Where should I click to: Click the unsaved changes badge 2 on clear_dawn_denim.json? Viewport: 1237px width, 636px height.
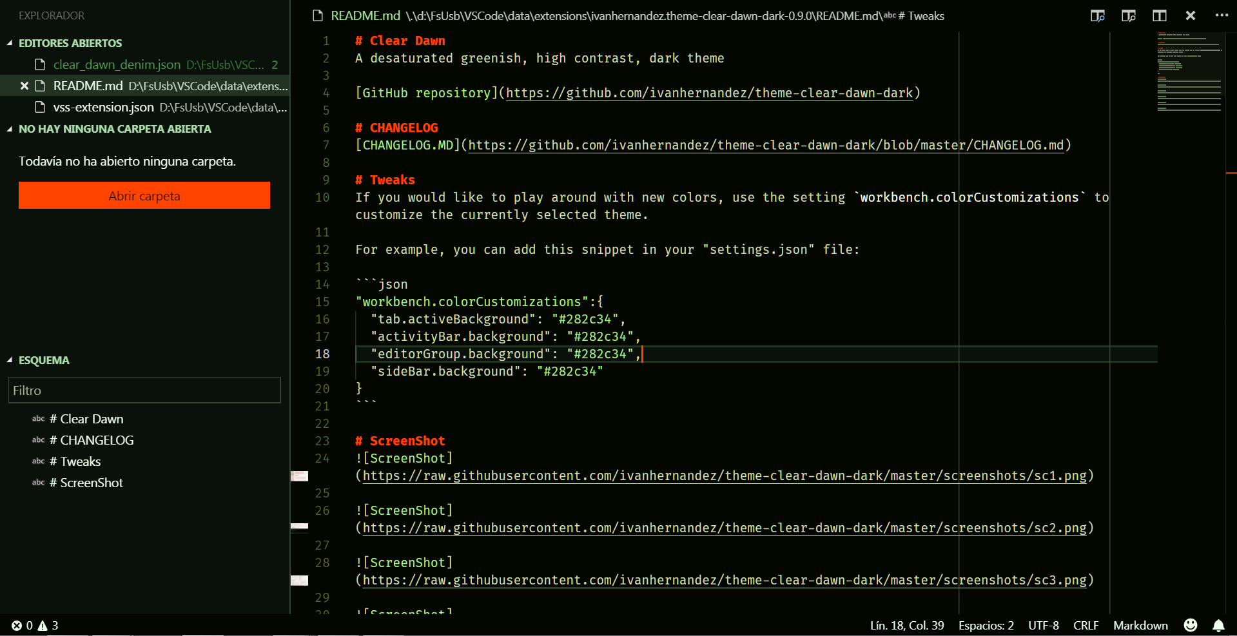275,64
